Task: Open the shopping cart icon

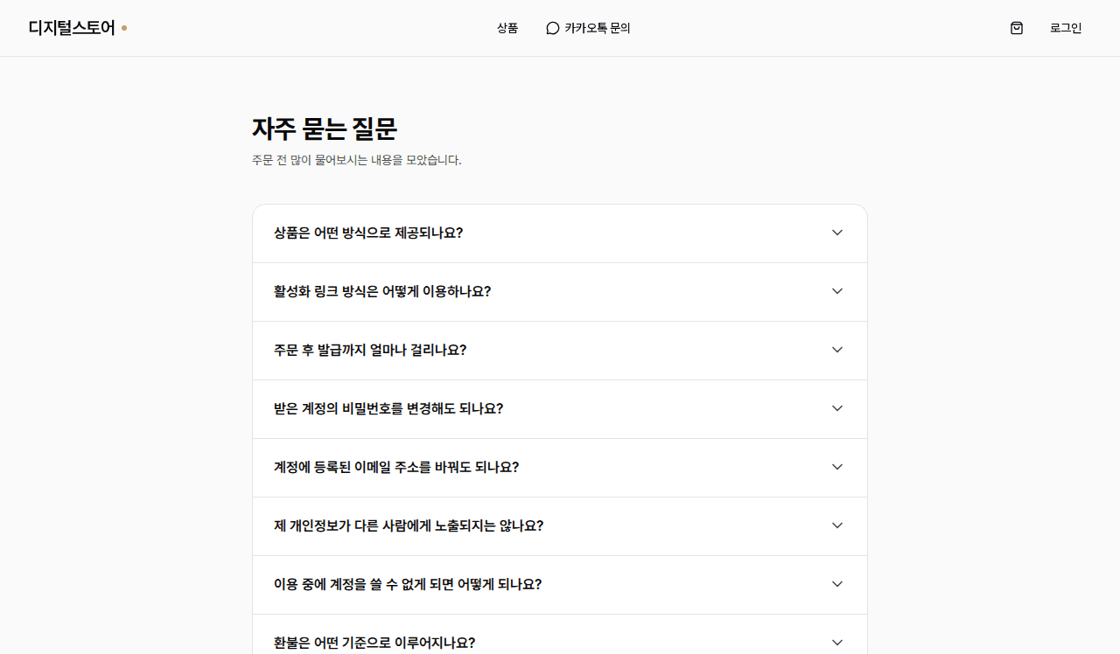Action: (1017, 28)
